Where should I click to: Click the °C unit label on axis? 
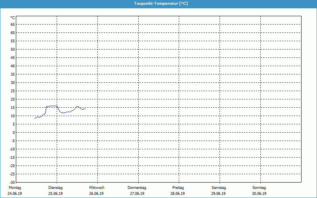(13, 18)
